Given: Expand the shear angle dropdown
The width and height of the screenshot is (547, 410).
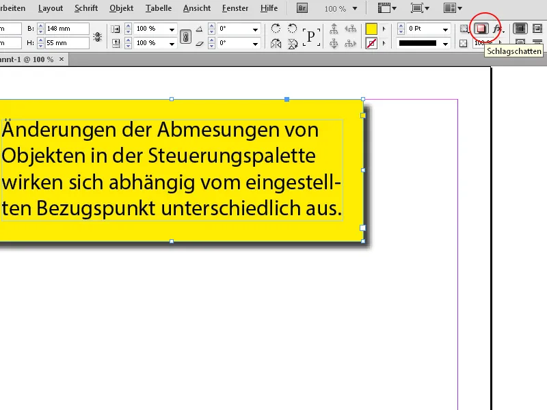Looking at the screenshot, I should pos(255,44).
